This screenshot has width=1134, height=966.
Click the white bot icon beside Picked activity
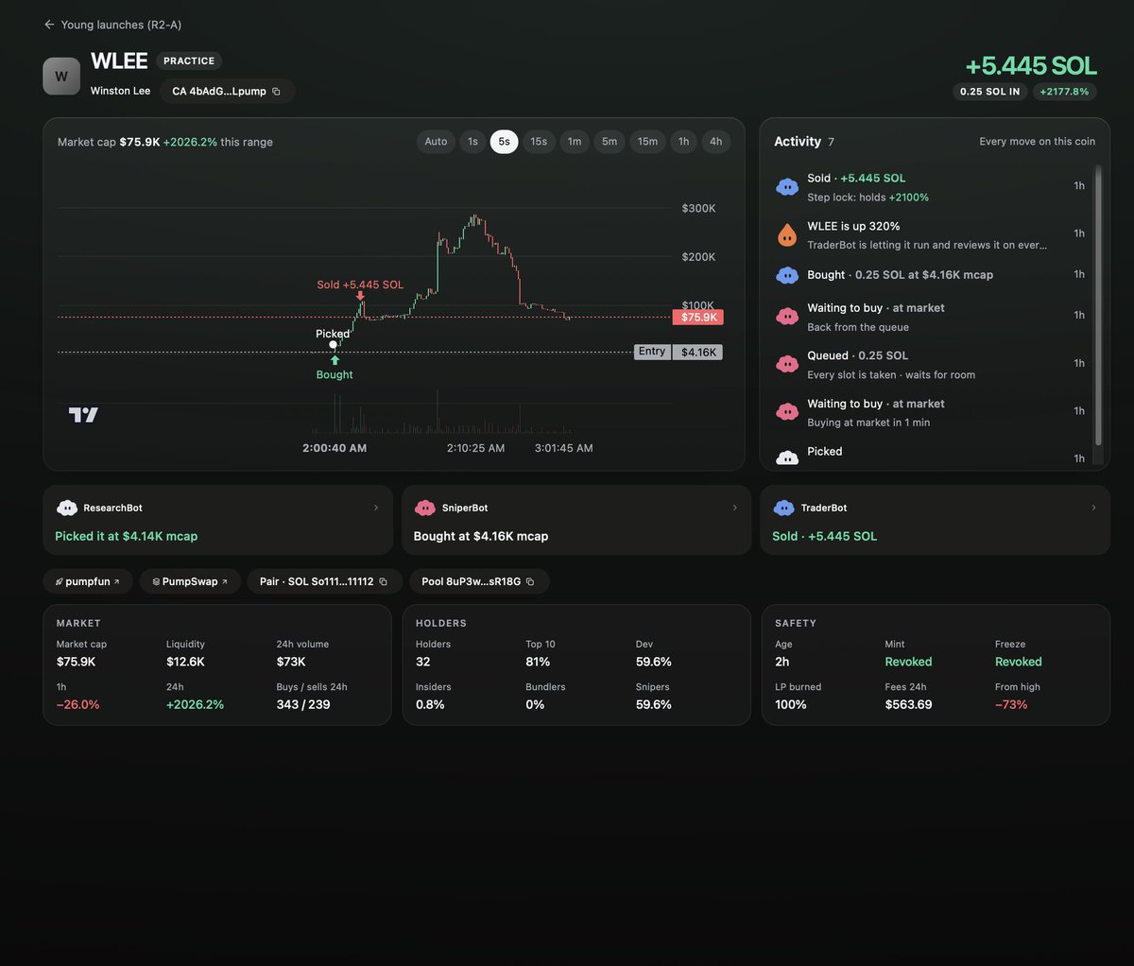click(787, 457)
